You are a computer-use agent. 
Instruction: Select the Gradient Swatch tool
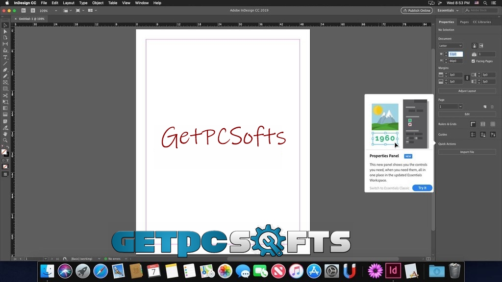pos(5,108)
